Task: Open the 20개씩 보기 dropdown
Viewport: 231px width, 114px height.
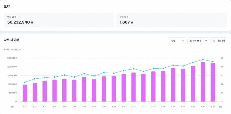Action: pyautogui.click(x=198, y=41)
